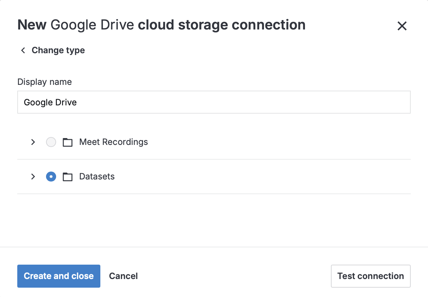Deselect the currently chosen Datasets folder
Viewport: 428px width, 297px height.
(x=51, y=177)
